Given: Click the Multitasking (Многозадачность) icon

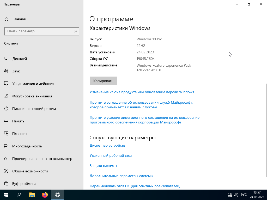Looking at the screenshot, I should pyautogui.click(x=6, y=146).
